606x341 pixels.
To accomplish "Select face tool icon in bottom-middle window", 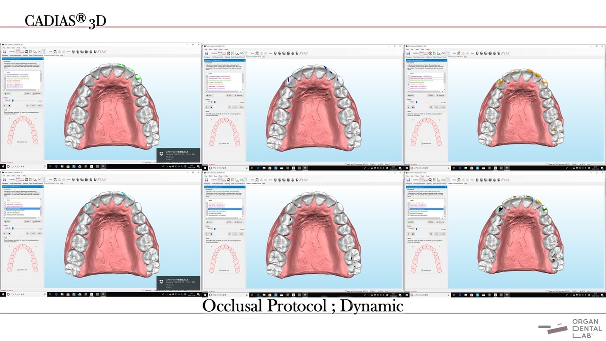I will [x=257, y=180].
